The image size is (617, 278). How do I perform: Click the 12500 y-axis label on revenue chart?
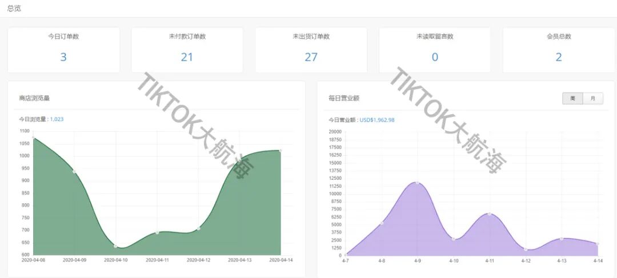tap(336, 178)
